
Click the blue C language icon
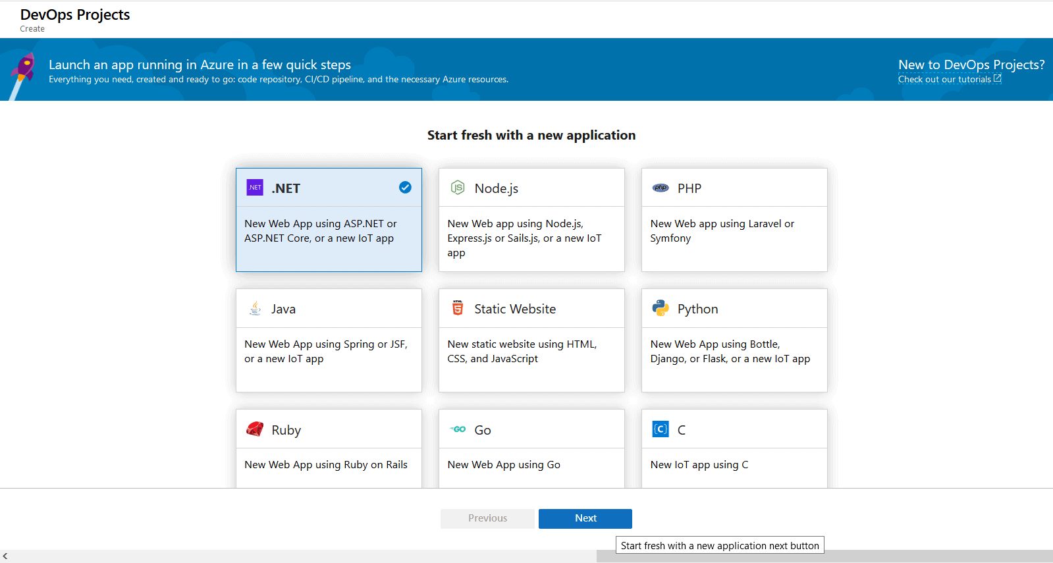coord(661,429)
